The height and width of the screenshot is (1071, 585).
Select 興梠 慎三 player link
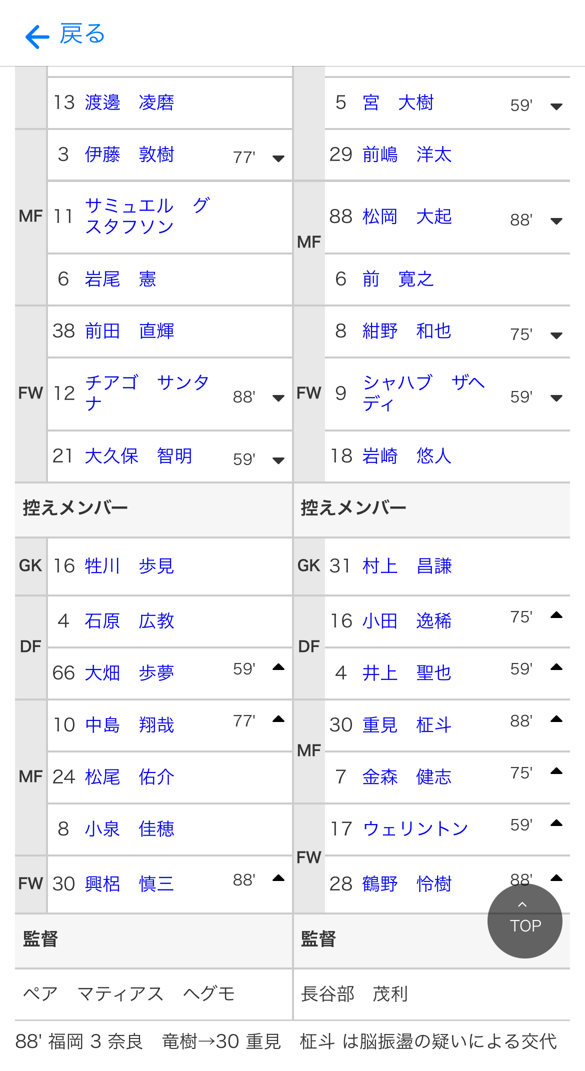129,884
